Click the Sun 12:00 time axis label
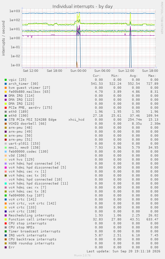This screenshot has width=165, height=259. pyautogui.click(x=126, y=71)
